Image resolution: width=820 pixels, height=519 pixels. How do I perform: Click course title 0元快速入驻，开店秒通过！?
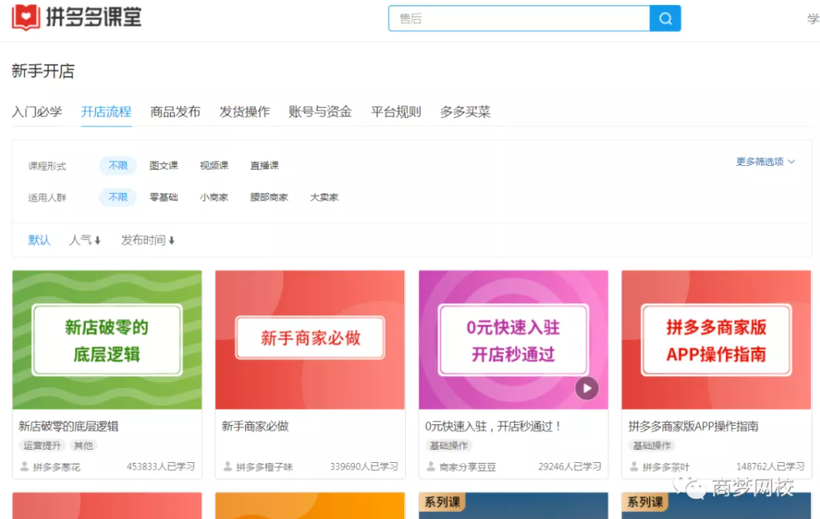[x=493, y=427]
